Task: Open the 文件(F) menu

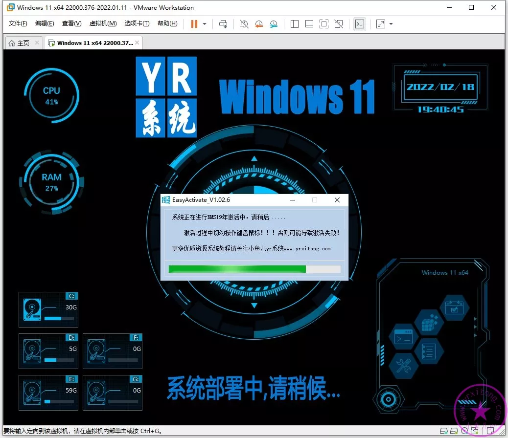Action: coord(18,23)
